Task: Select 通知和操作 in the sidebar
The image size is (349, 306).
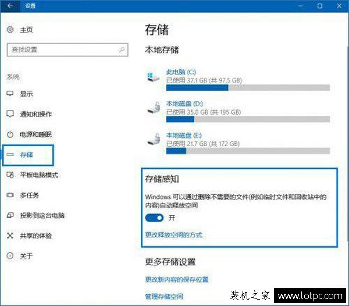Action: pyautogui.click(x=36, y=114)
